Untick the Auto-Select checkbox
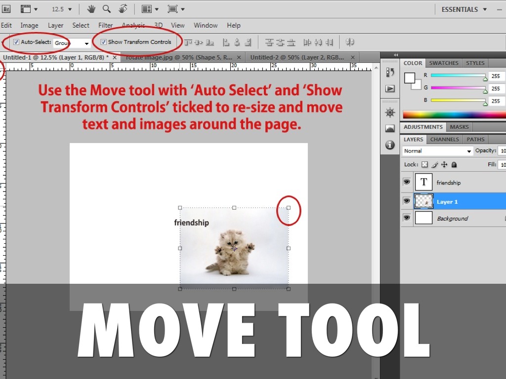Viewport: 506px width, 379px height. click(x=16, y=42)
